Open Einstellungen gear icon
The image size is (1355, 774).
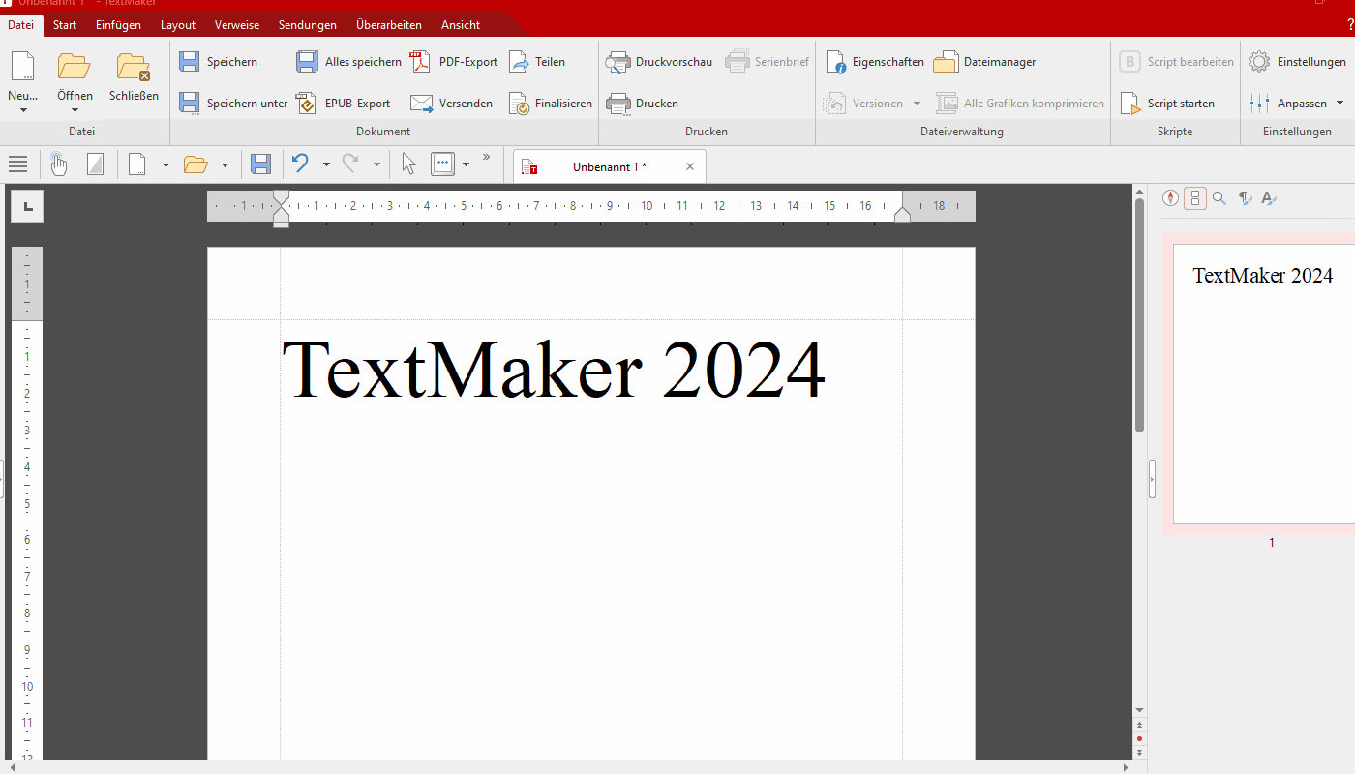pyautogui.click(x=1259, y=62)
